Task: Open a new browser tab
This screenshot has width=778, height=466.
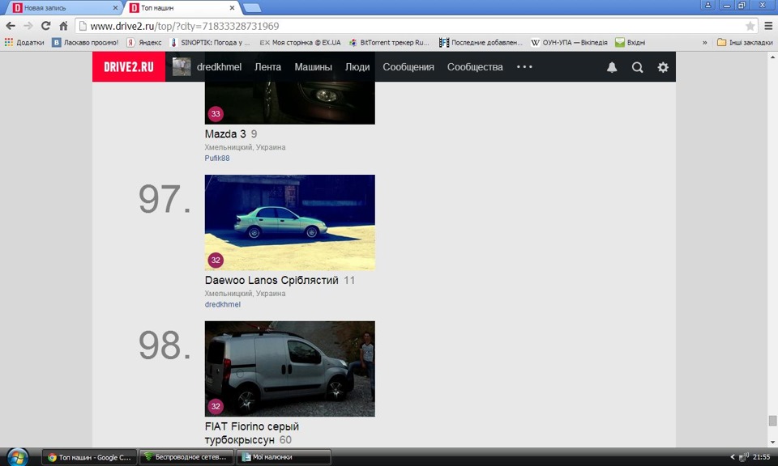Action: (252, 8)
